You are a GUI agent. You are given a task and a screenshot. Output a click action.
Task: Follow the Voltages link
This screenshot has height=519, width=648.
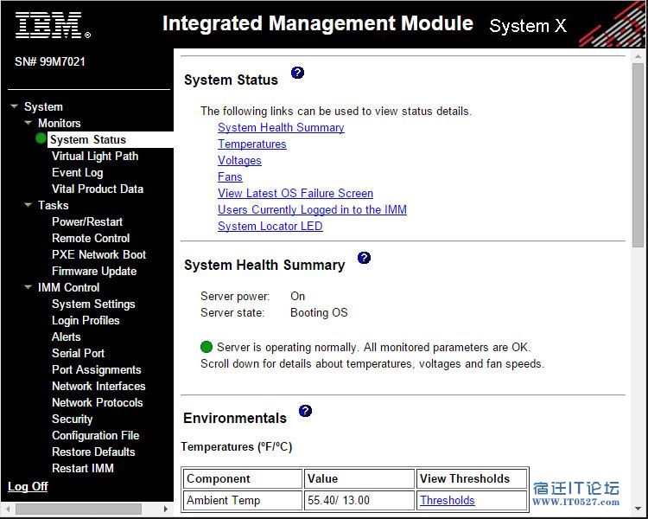pos(239,160)
